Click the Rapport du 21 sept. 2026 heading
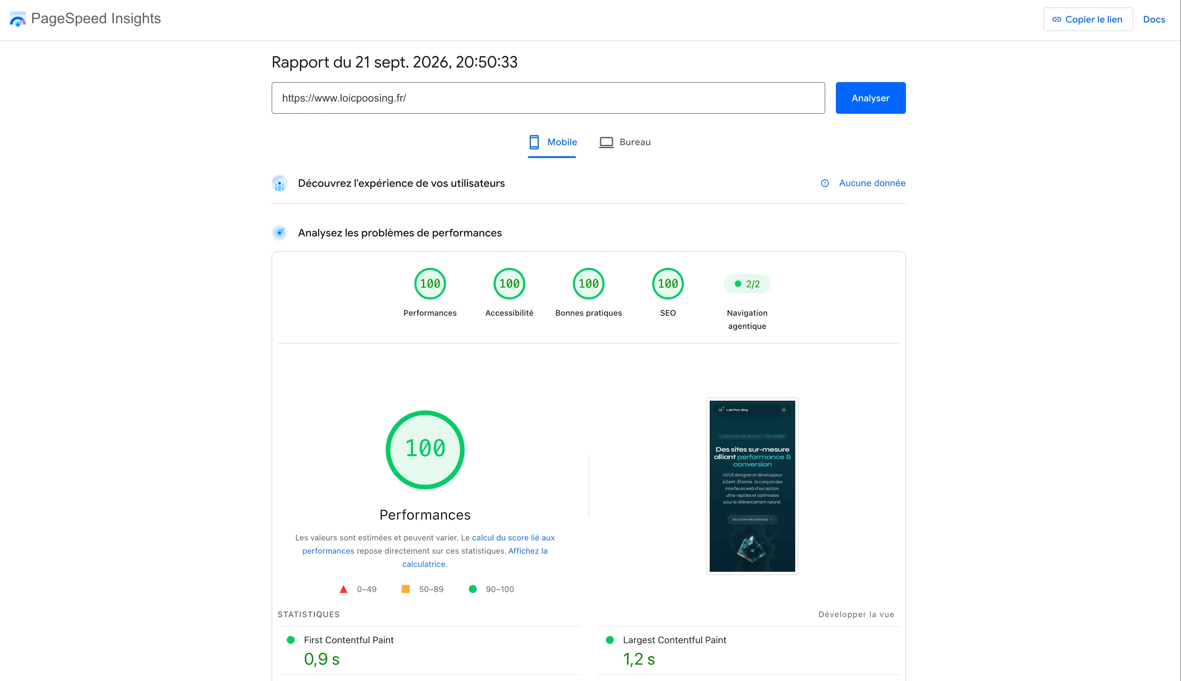This screenshot has width=1181, height=681. [395, 62]
